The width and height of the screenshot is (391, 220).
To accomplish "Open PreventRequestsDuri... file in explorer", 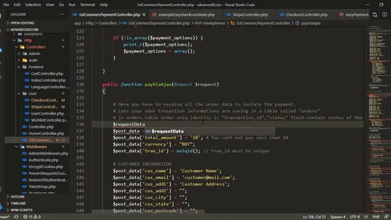I will click(48, 174).
